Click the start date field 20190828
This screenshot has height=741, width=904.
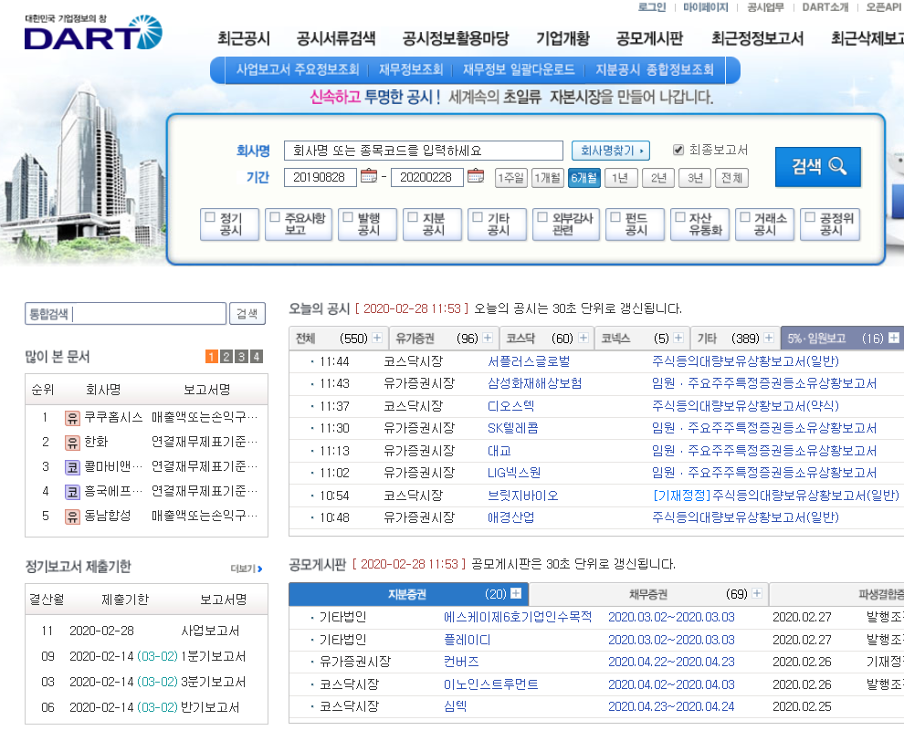(x=320, y=177)
